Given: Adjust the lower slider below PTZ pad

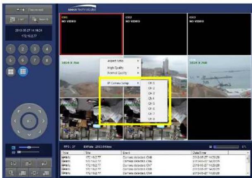Looking at the screenshot, I should (29, 152).
